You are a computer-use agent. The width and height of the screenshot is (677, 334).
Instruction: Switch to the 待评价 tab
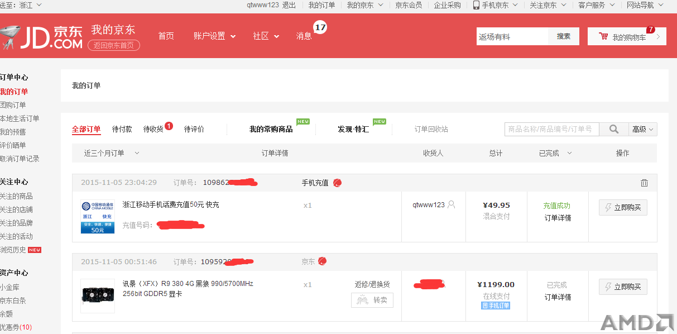pyautogui.click(x=194, y=129)
